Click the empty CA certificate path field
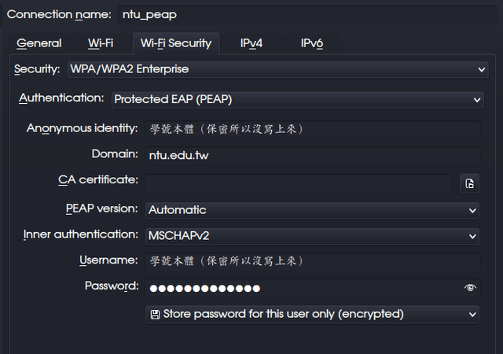 [x=297, y=183]
